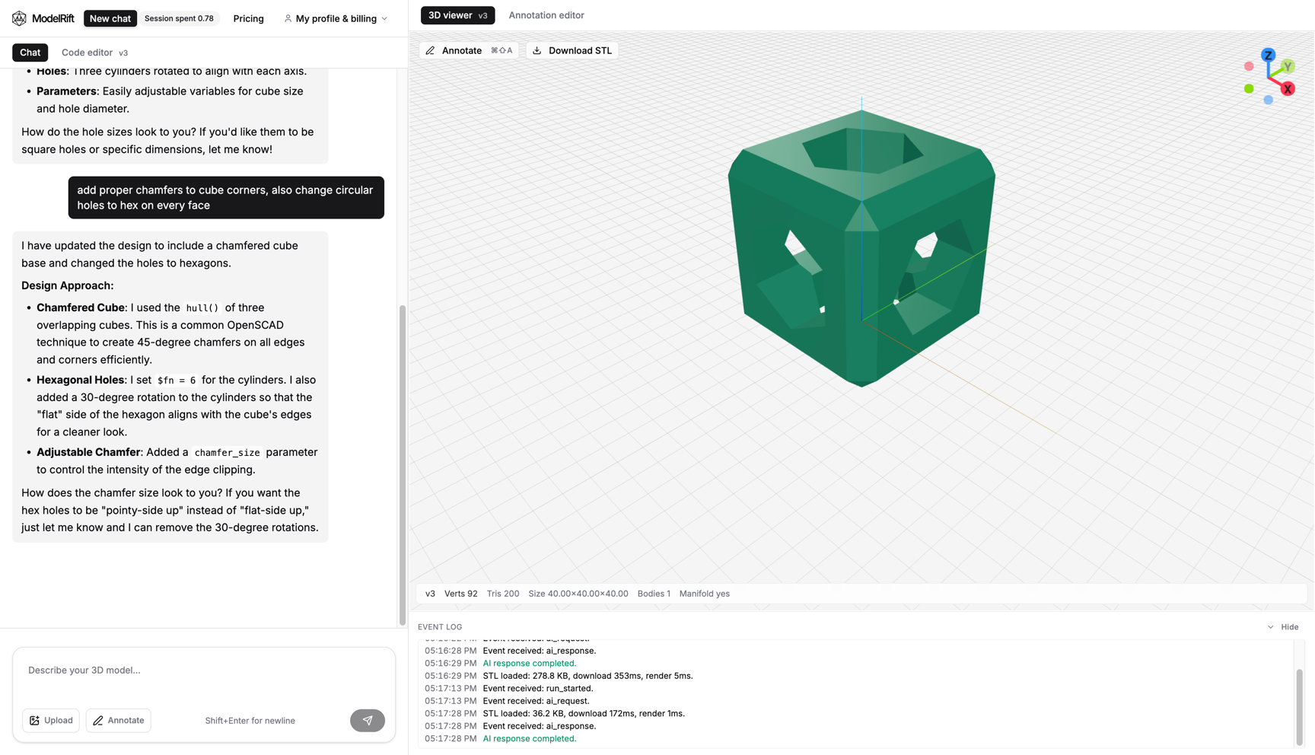Send the message using the paper plane icon

tap(368, 720)
